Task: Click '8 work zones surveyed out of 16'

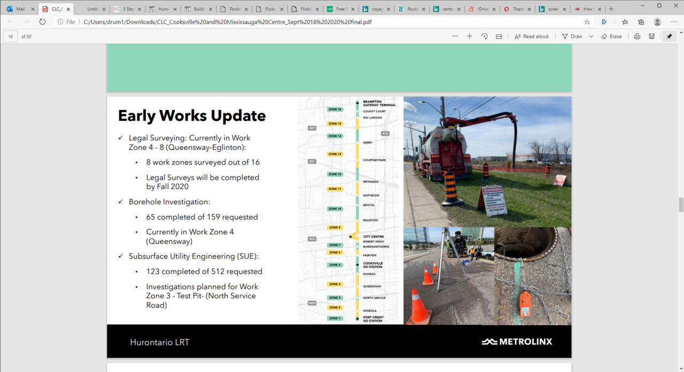Action: point(203,162)
